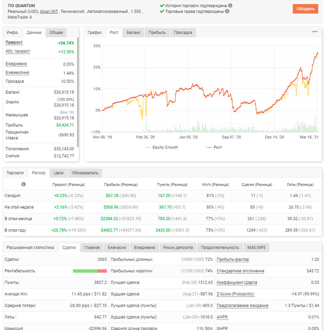The height and width of the screenshot is (330, 325).
Task: Click the Ежемесячно label
Action: click(17, 73)
